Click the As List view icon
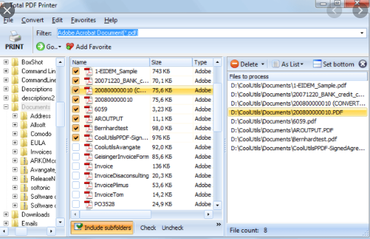Viewport: 370px width, 239px height. pos(275,64)
